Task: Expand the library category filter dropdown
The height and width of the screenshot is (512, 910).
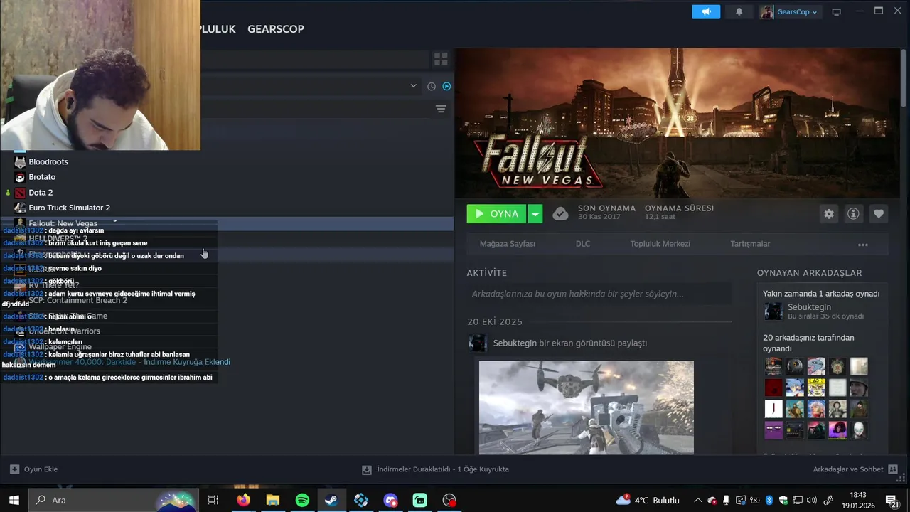Action: pyautogui.click(x=413, y=86)
